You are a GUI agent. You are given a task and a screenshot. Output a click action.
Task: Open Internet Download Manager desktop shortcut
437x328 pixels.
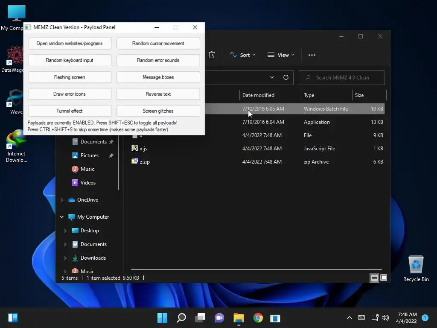pyautogui.click(x=17, y=146)
